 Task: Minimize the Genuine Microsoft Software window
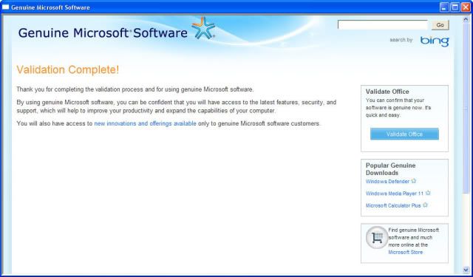click(444, 7)
